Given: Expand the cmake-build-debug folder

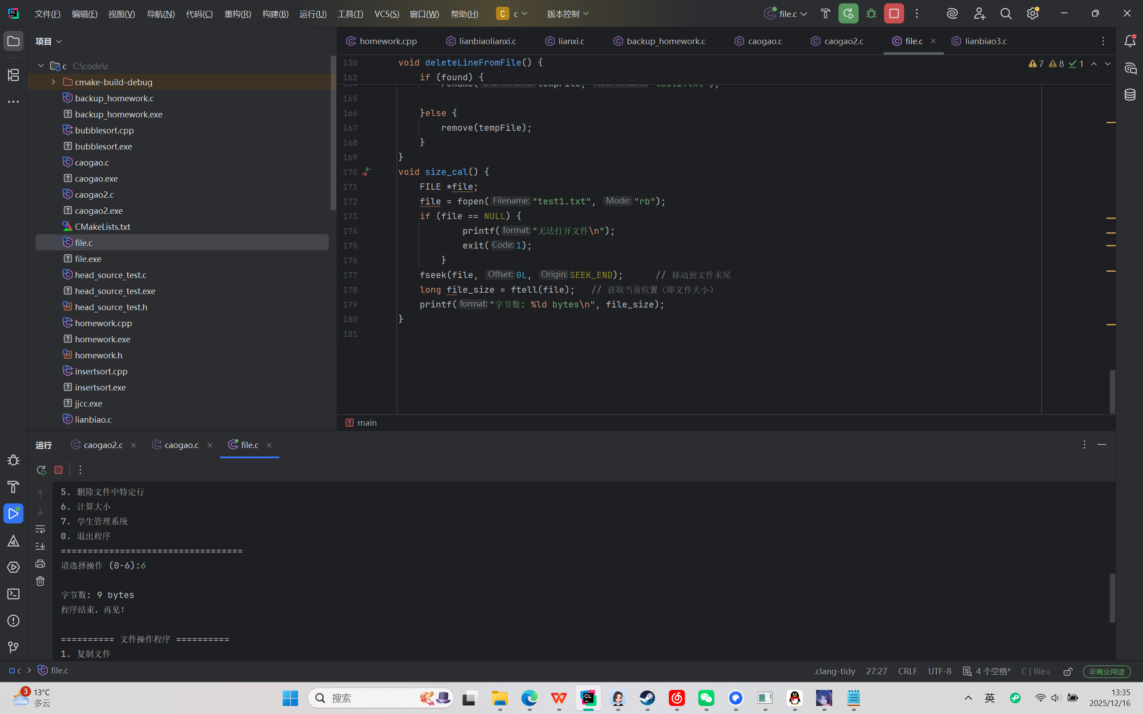Looking at the screenshot, I should [x=54, y=82].
